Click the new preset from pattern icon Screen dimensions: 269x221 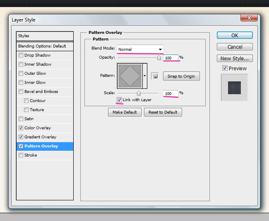(x=155, y=76)
